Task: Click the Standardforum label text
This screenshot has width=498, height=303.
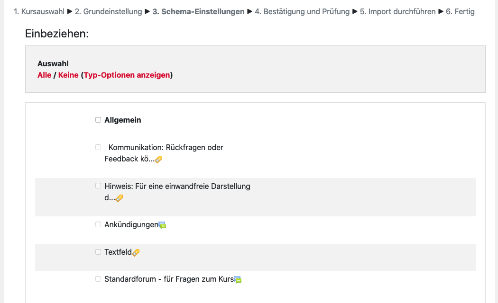Action: 169,279
